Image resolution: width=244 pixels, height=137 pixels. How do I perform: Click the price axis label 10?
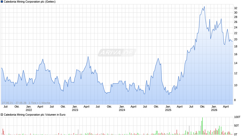click(236, 85)
